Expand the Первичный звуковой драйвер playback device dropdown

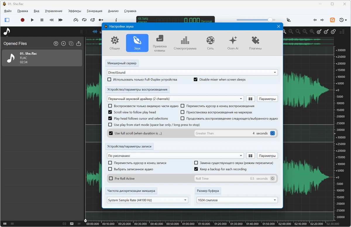point(175,99)
